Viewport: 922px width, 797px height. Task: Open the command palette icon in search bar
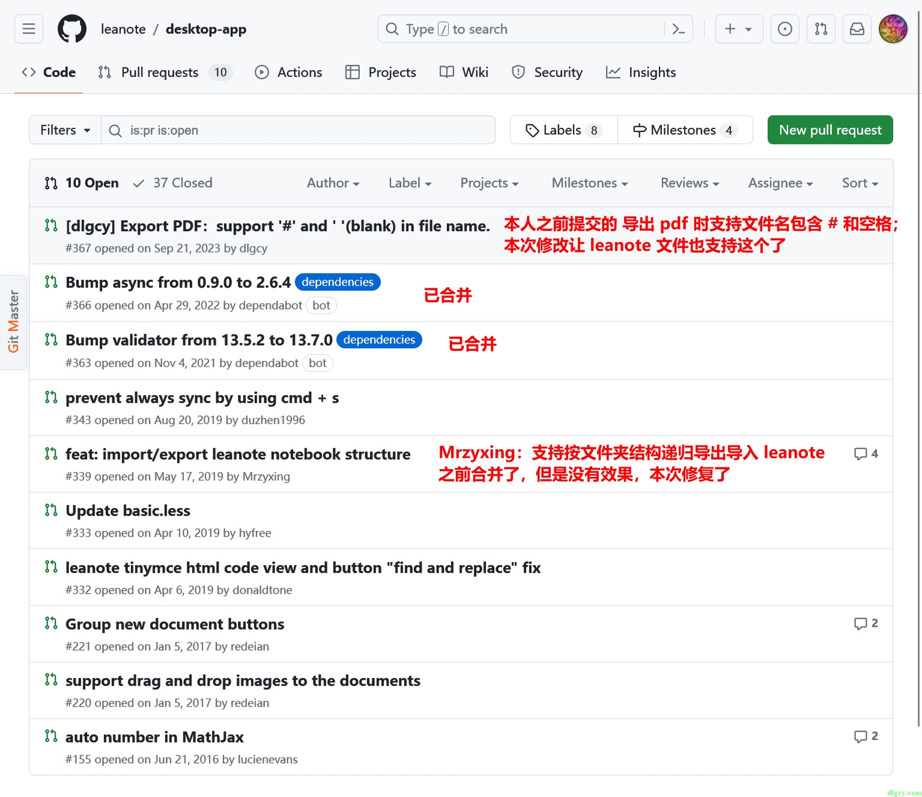(678, 29)
